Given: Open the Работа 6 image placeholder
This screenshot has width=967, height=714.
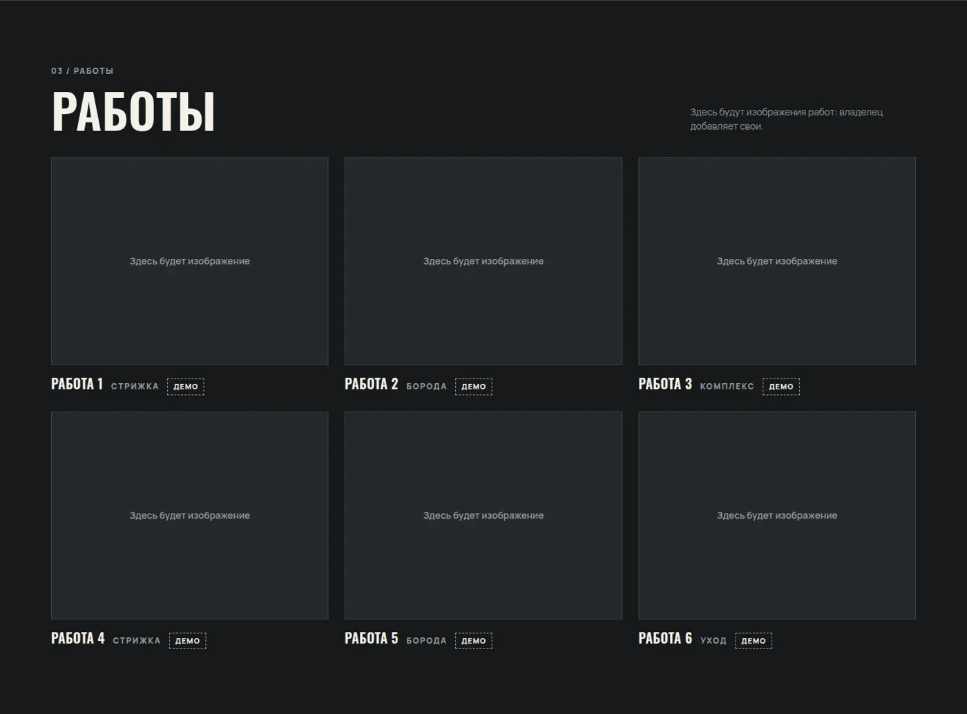Looking at the screenshot, I should [777, 515].
